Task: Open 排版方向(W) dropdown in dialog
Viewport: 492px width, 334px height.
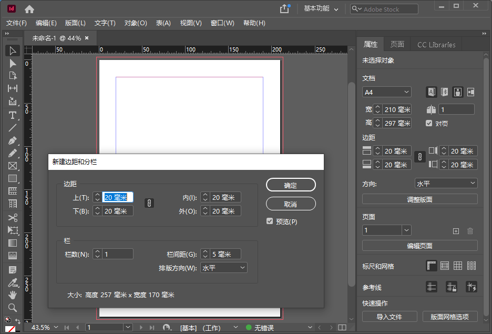Action: pos(224,268)
